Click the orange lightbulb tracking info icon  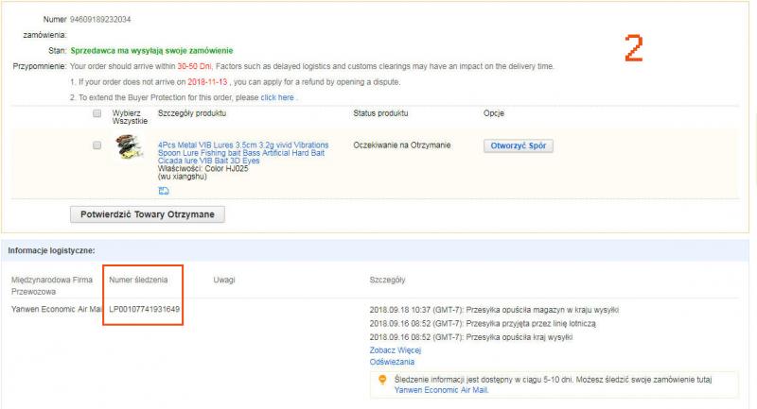coord(381,379)
